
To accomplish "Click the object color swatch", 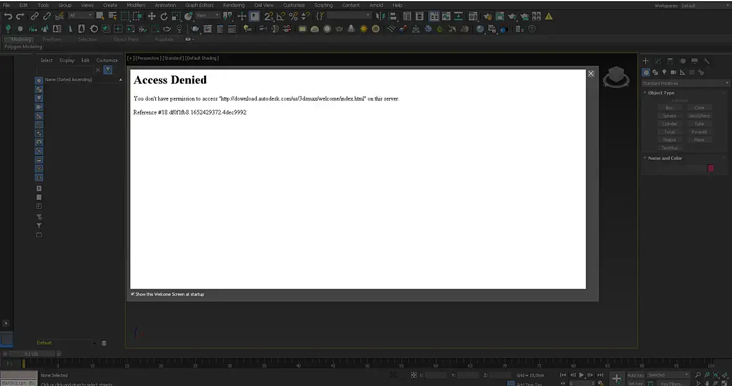I will (x=710, y=169).
